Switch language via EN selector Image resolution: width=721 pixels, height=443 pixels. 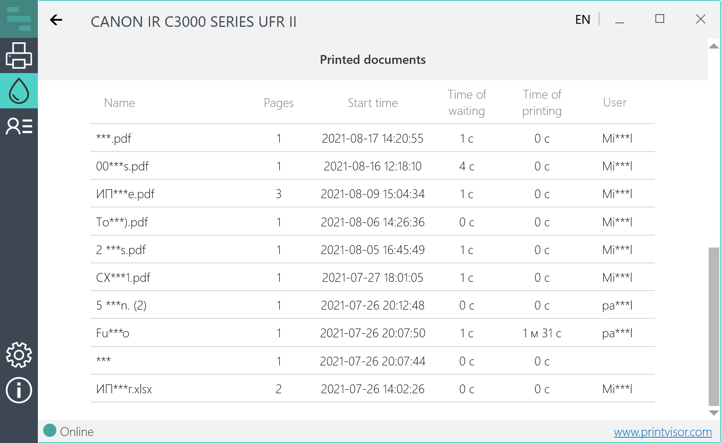click(582, 20)
